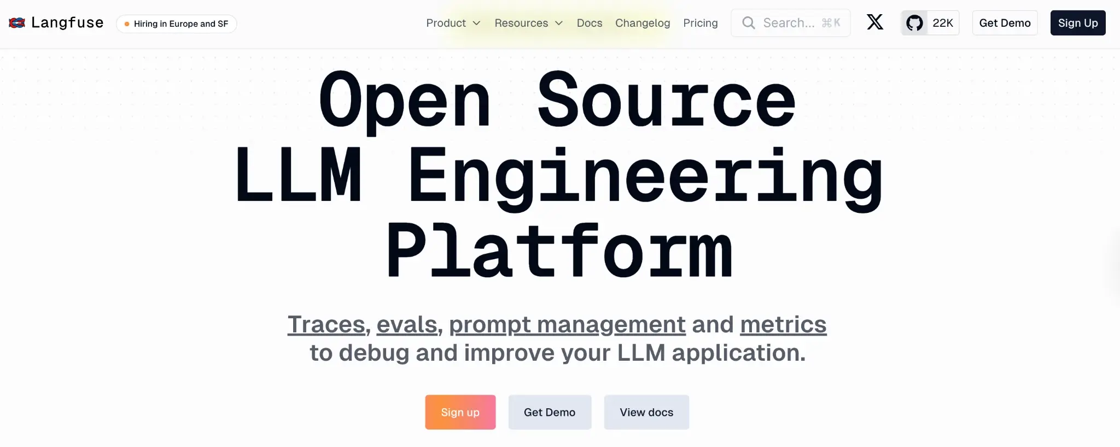This screenshot has width=1120, height=447.
Task: Click the dark Sign Up button
Action: [x=1077, y=23]
